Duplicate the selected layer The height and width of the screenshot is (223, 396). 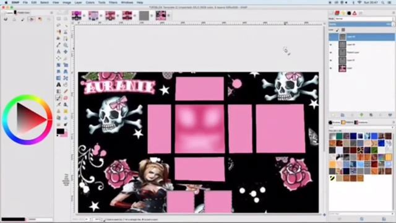point(371,115)
